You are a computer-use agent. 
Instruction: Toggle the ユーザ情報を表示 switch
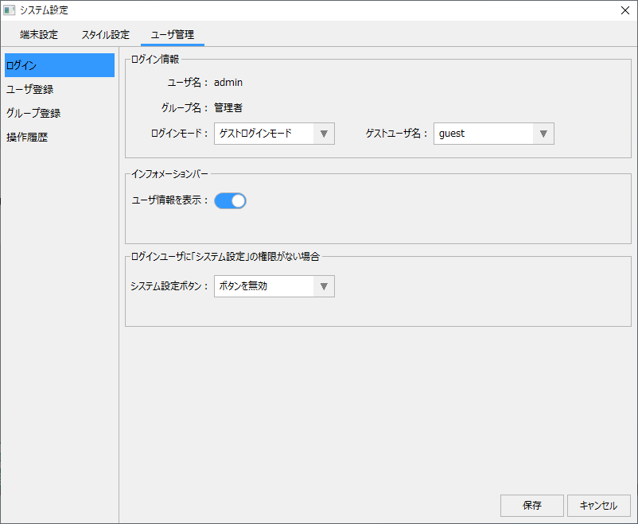click(x=230, y=200)
